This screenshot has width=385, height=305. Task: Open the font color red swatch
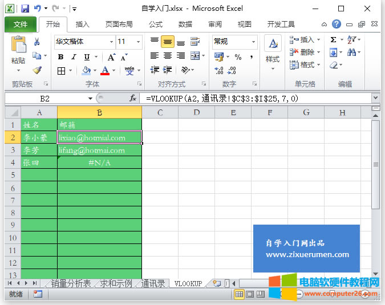coord(105,71)
